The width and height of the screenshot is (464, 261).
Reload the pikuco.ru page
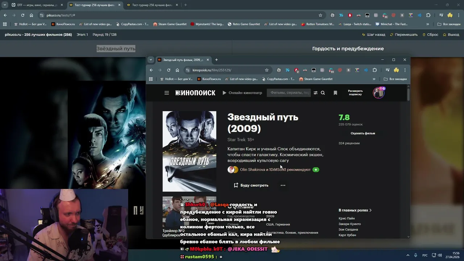click(22, 15)
